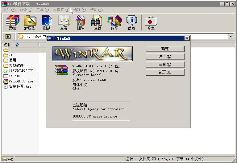Select the 常用 folder

(10, 60)
